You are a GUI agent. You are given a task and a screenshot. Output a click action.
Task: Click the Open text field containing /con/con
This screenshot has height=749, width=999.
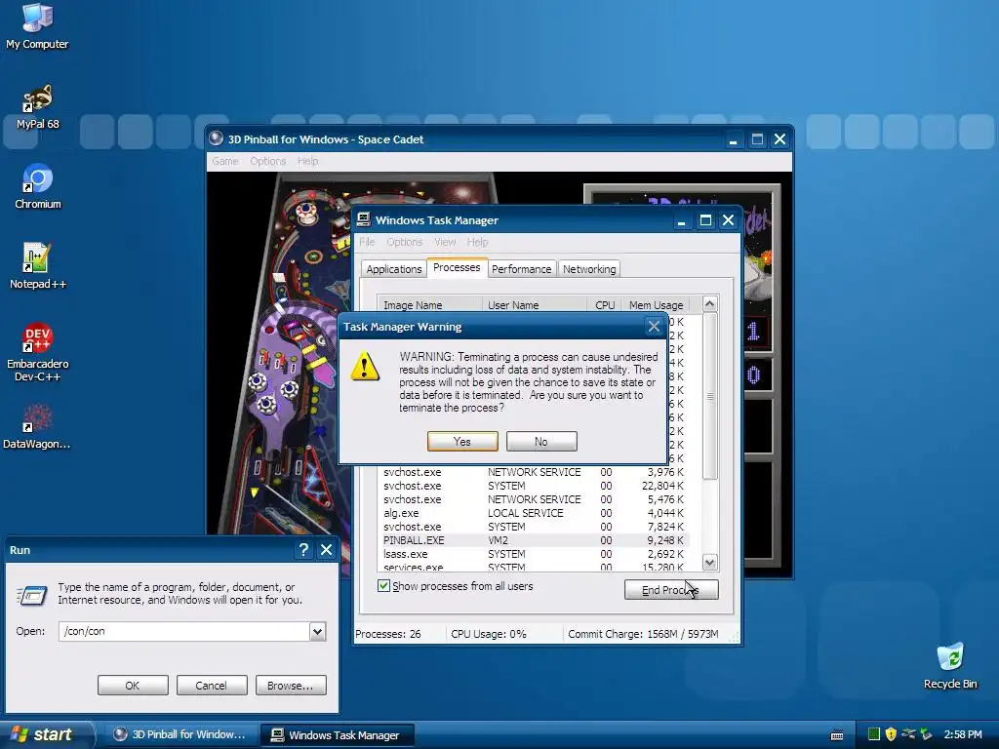point(184,631)
